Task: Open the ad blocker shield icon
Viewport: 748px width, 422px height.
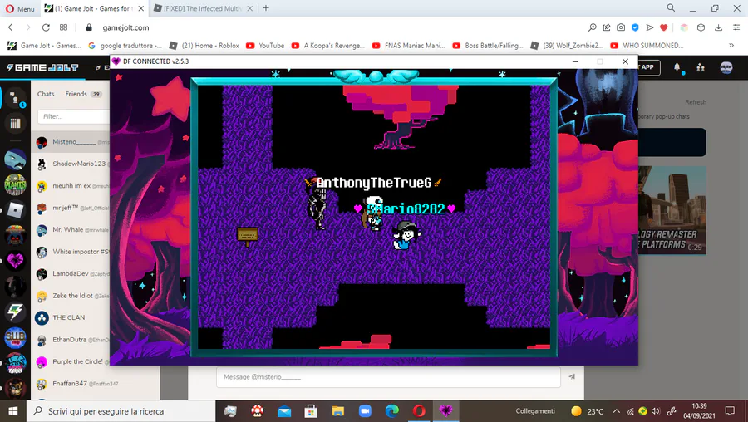Action: tap(635, 27)
